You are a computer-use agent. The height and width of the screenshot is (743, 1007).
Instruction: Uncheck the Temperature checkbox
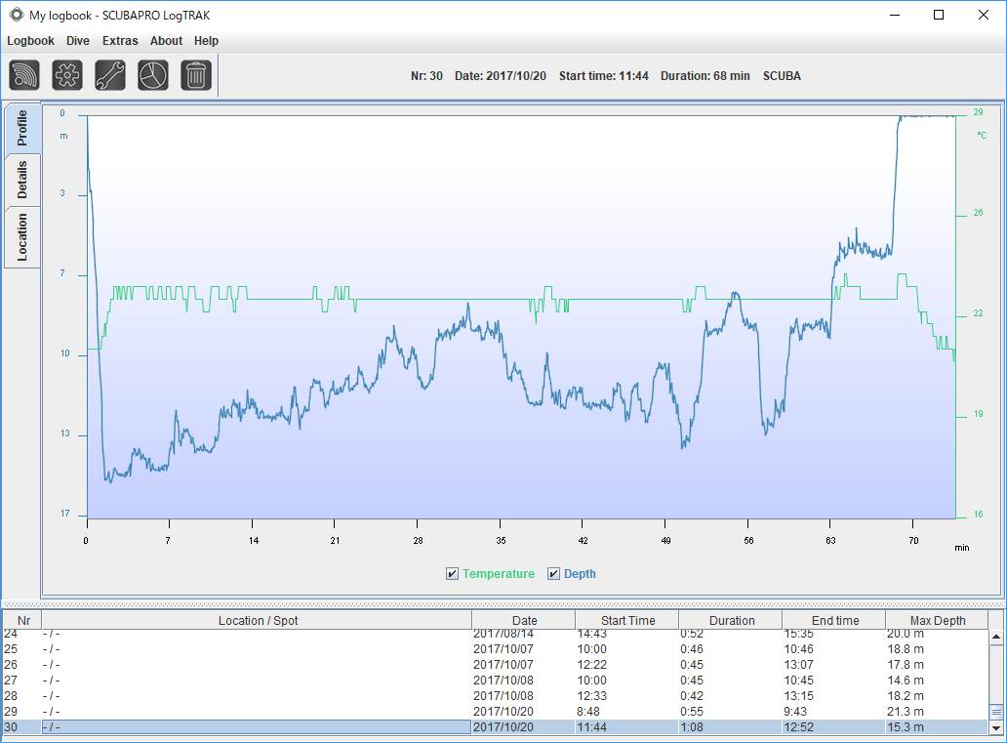tap(452, 574)
